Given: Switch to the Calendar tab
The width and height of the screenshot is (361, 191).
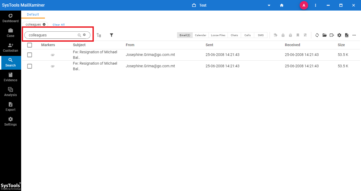Looking at the screenshot, I should click(x=201, y=35).
